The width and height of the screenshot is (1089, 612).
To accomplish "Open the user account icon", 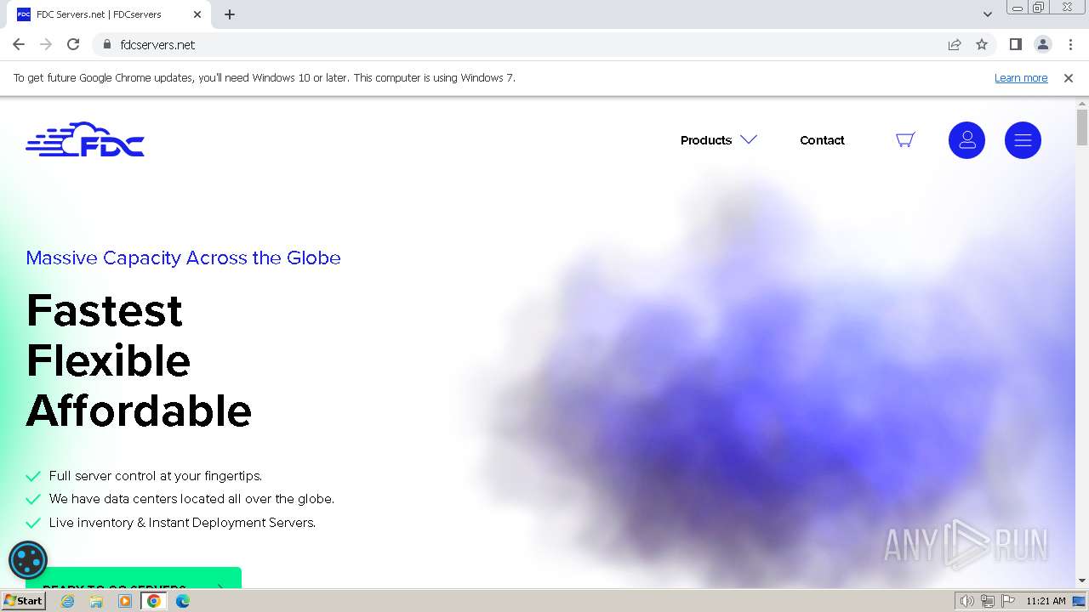I will pyautogui.click(x=966, y=140).
